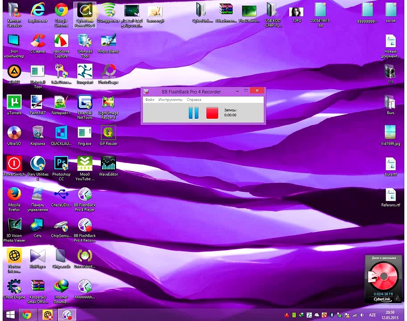Select the CyberLink Power2Go 8 icon

[85, 15]
